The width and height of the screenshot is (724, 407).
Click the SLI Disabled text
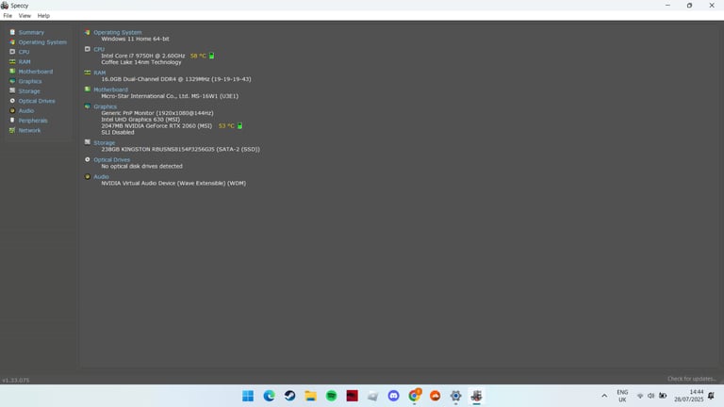pyautogui.click(x=118, y=133)
